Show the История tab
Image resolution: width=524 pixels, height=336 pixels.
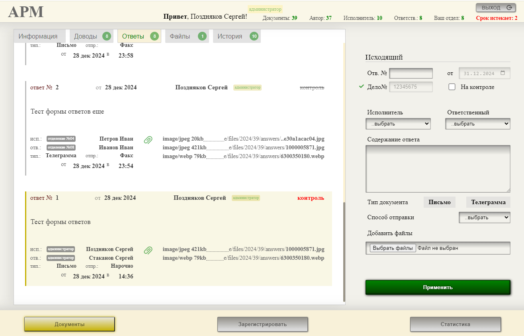tap(237, 36)
